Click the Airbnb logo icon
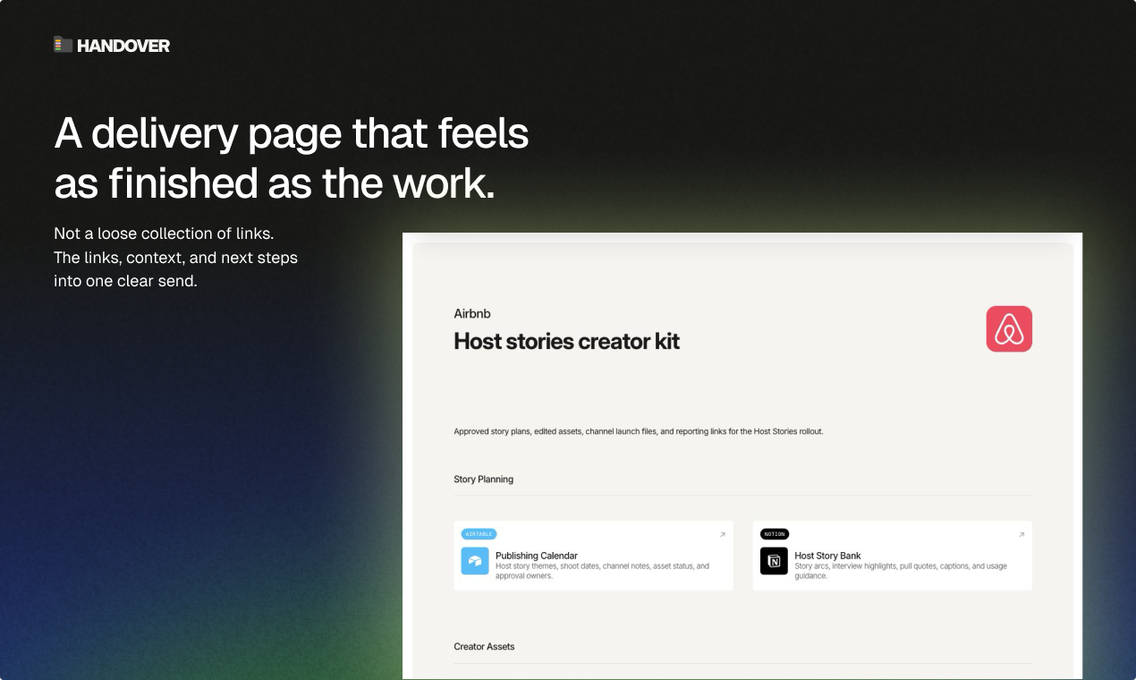The width and height of the screenshot is (1136, 680). (1009, 328)
